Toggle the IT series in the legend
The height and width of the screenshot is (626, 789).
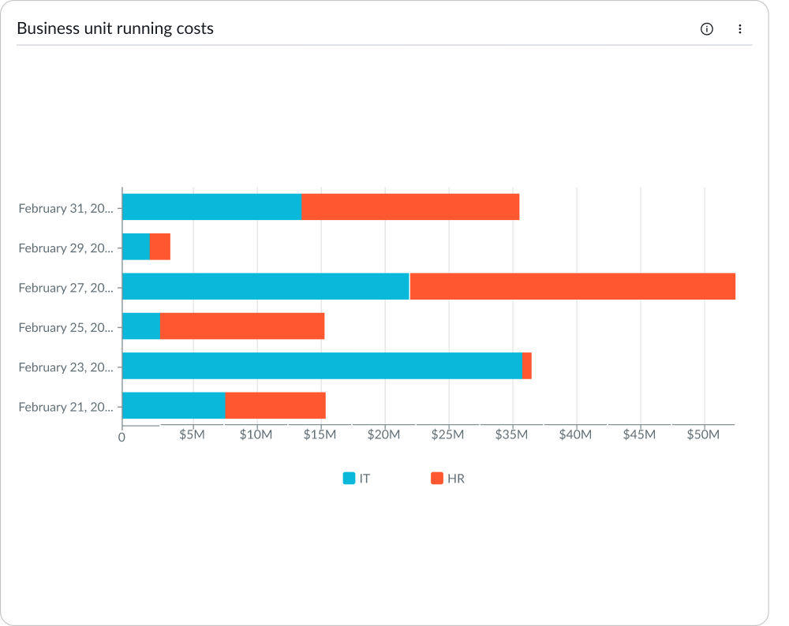(x=357, y=478)
